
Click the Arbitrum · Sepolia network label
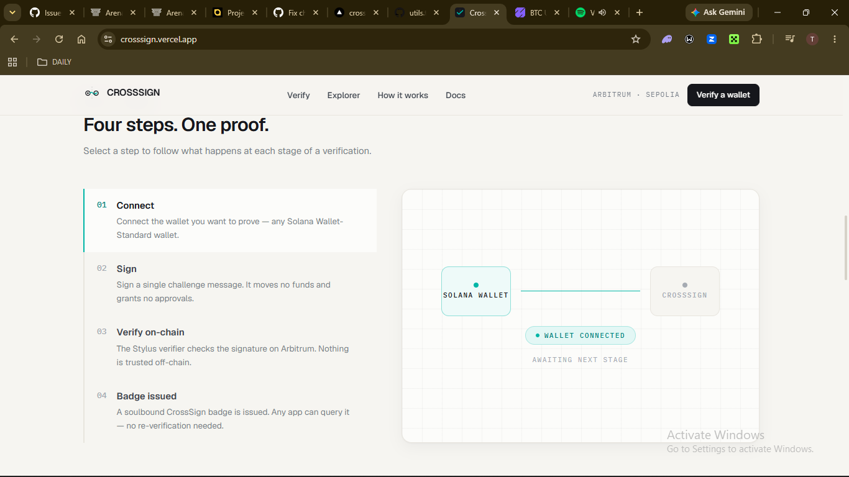(x=636, y=95)
